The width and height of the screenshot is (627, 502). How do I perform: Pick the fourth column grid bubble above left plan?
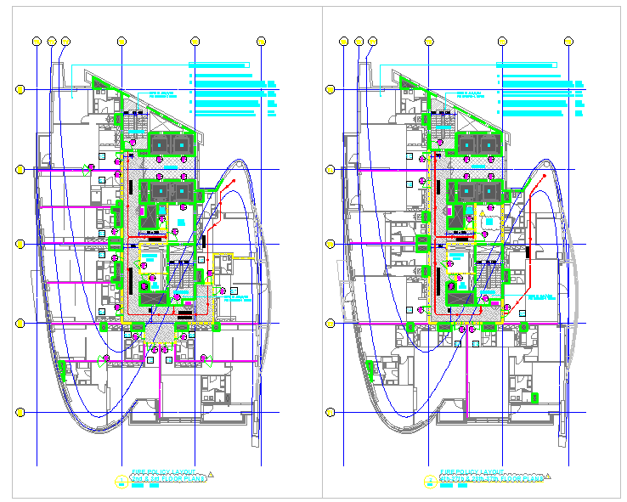click(121, 41)
